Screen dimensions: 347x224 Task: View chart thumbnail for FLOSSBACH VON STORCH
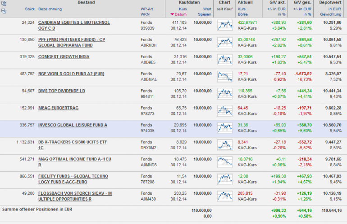[225, 196]
